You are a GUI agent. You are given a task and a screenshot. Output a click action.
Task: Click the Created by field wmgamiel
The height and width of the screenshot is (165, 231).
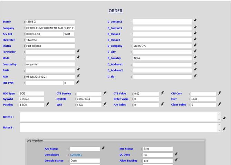50,64
